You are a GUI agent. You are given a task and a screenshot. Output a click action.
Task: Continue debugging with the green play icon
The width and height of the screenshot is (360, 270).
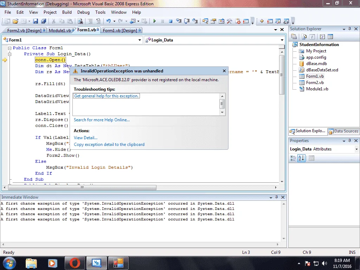click(x=155, y=21)
